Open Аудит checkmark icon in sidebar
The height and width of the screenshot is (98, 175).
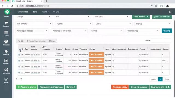coord(6,79)
